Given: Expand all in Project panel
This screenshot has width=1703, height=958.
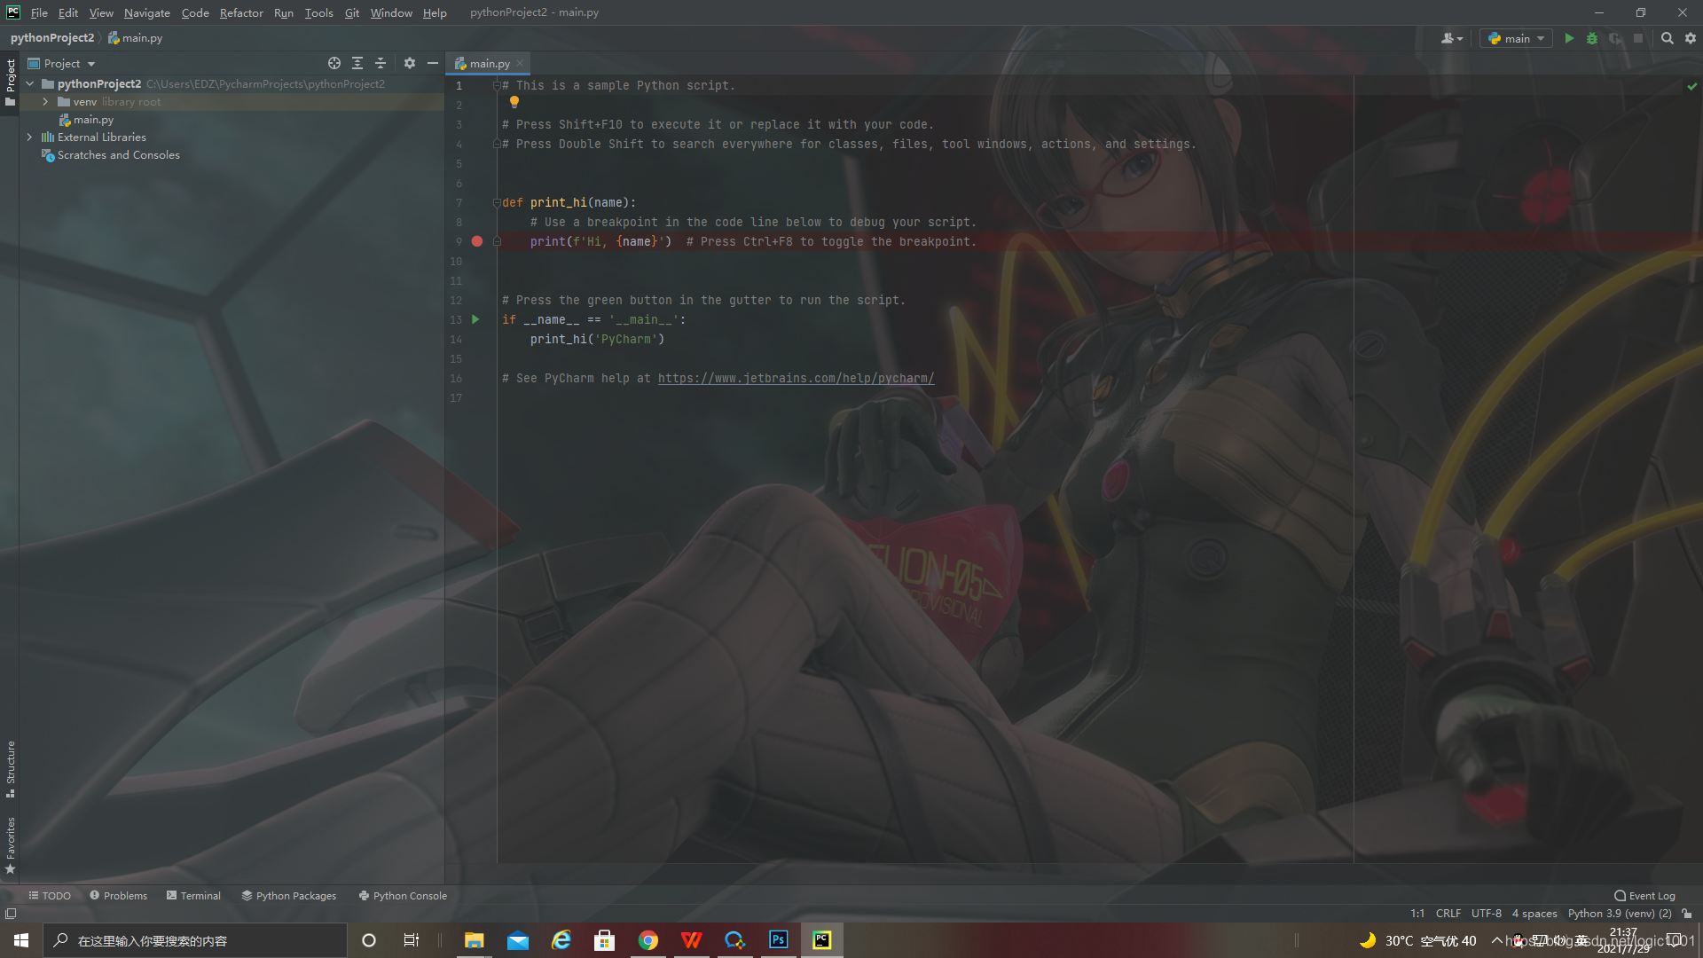Looking at the screenshot, I should click(x=357, y=63).
